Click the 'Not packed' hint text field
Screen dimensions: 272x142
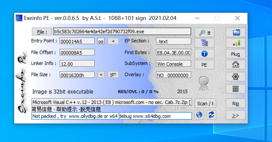[x=112, y=116]
